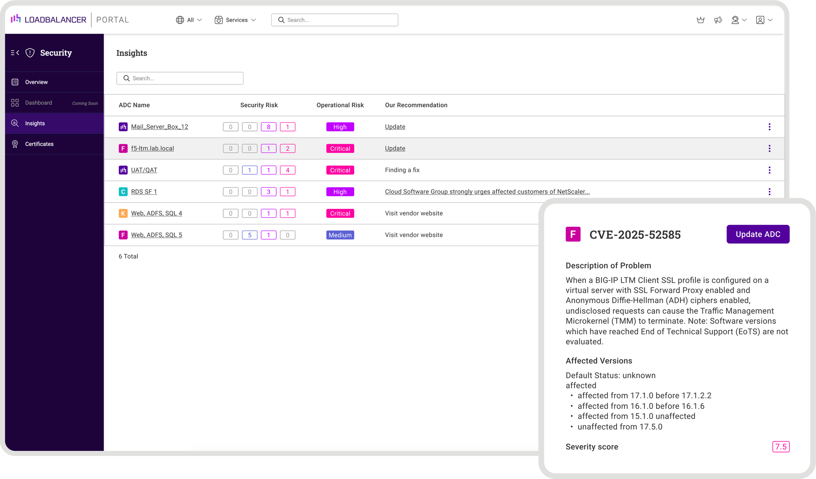This screenshot has width=816, height=479.
Task: Click the 6 Total count text
Action: tap(129, 256)
